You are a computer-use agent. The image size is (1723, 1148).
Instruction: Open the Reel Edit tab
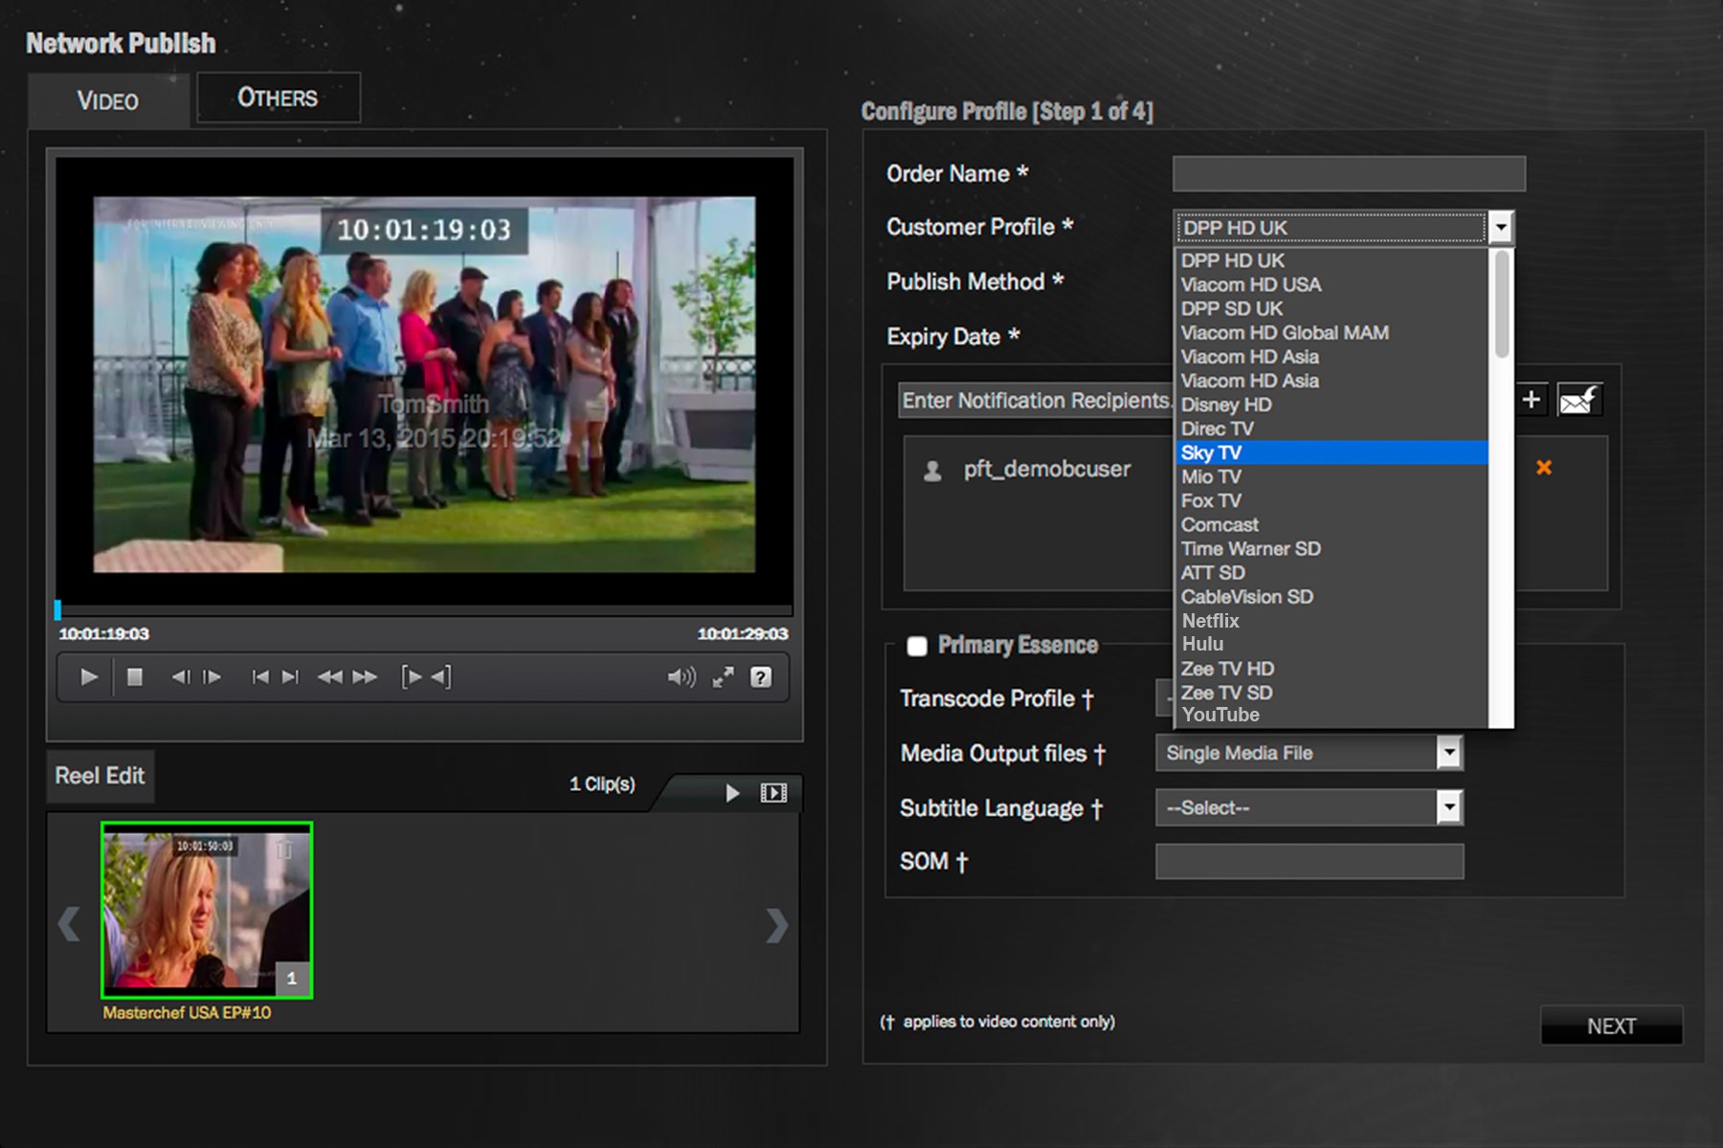pos(100,776)
